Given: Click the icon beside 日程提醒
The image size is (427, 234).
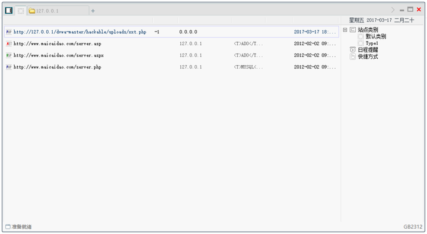Looking at the screenshot, I should [x=353, y=50].
